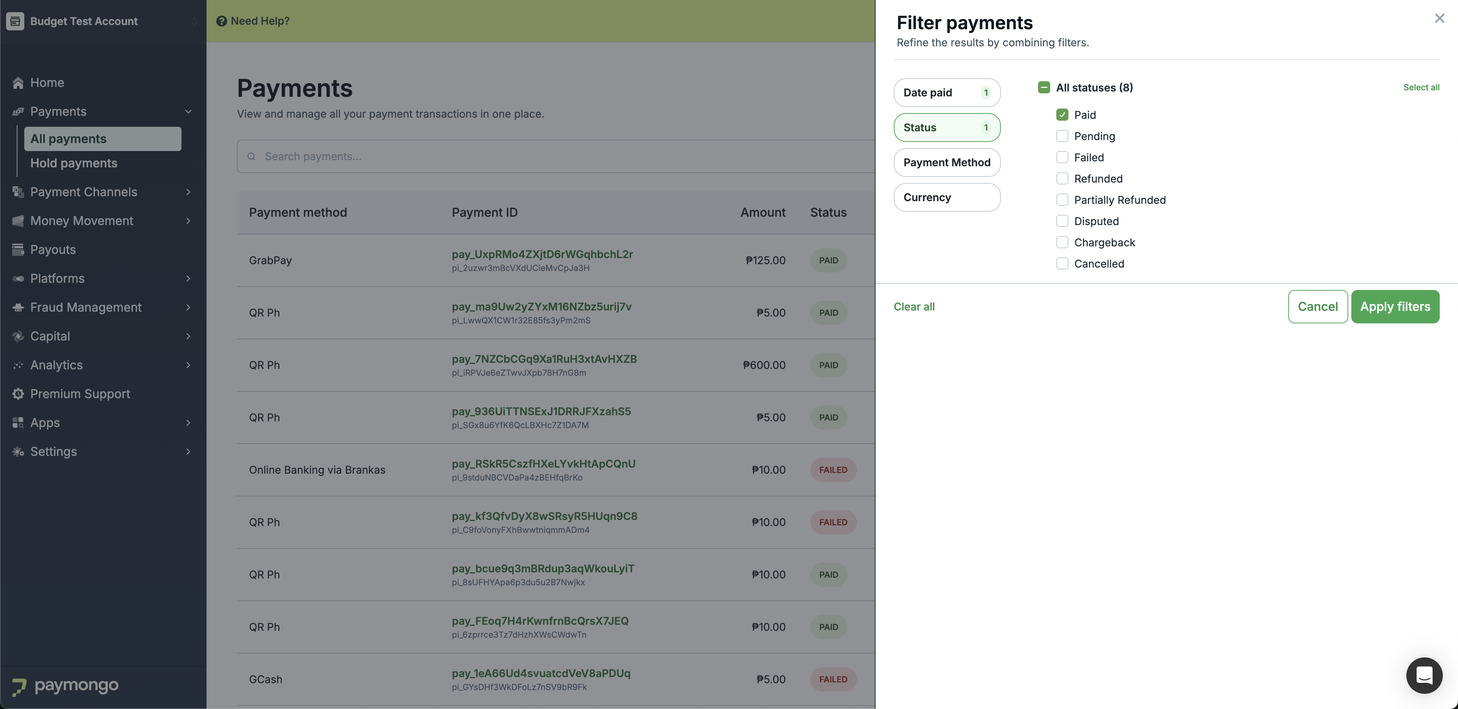Image resolution: width=1458 pixels, height=709 pixels.
Task: Enable the Partially Refunded checkbox
Action: (x=1062, y=200)
